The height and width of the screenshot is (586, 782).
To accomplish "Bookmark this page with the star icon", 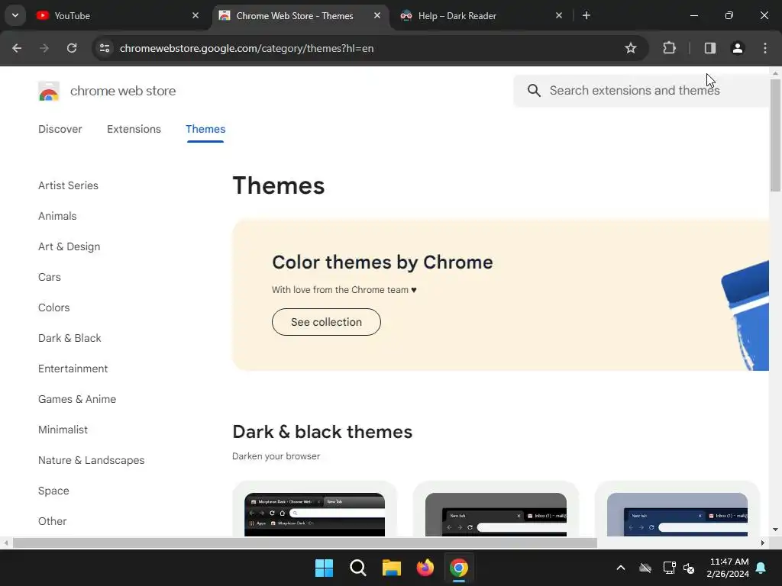I will pyautogui.click(x=630, y=48).
